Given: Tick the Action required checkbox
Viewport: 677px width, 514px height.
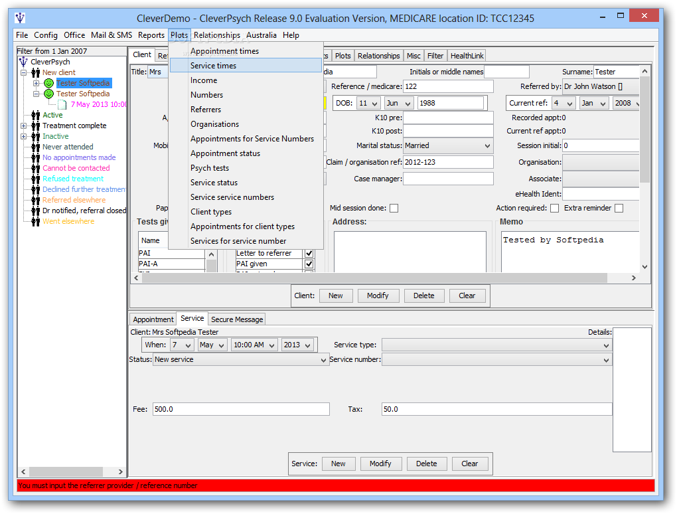Looking at the screenshot, I should click(554, 209).
